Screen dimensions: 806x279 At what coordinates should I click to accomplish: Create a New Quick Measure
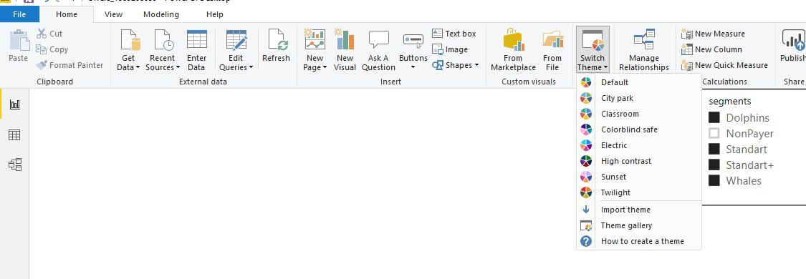(x=724, y=65)
